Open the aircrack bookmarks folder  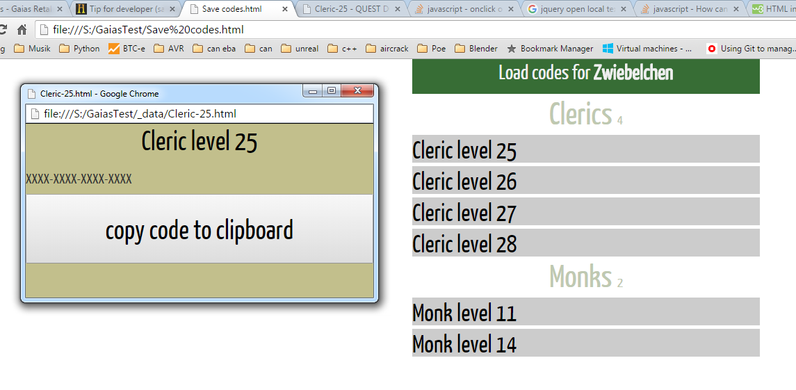[x=387, y=49]
